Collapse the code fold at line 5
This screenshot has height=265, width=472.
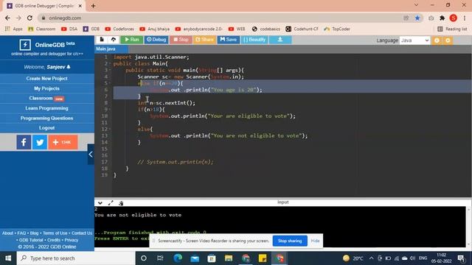click(110, 83)
